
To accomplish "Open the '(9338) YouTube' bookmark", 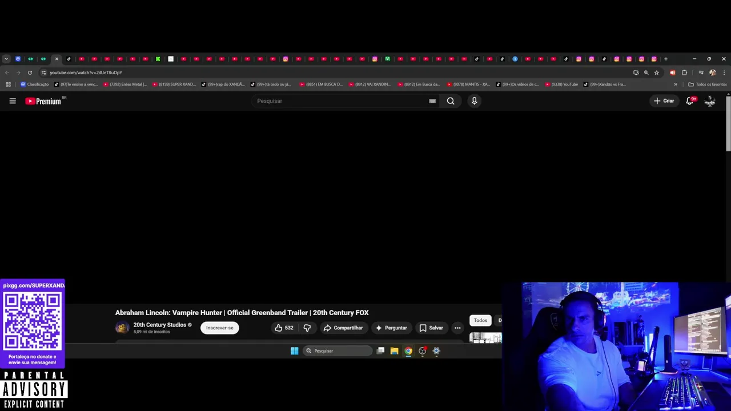I will tap(561, 84).
